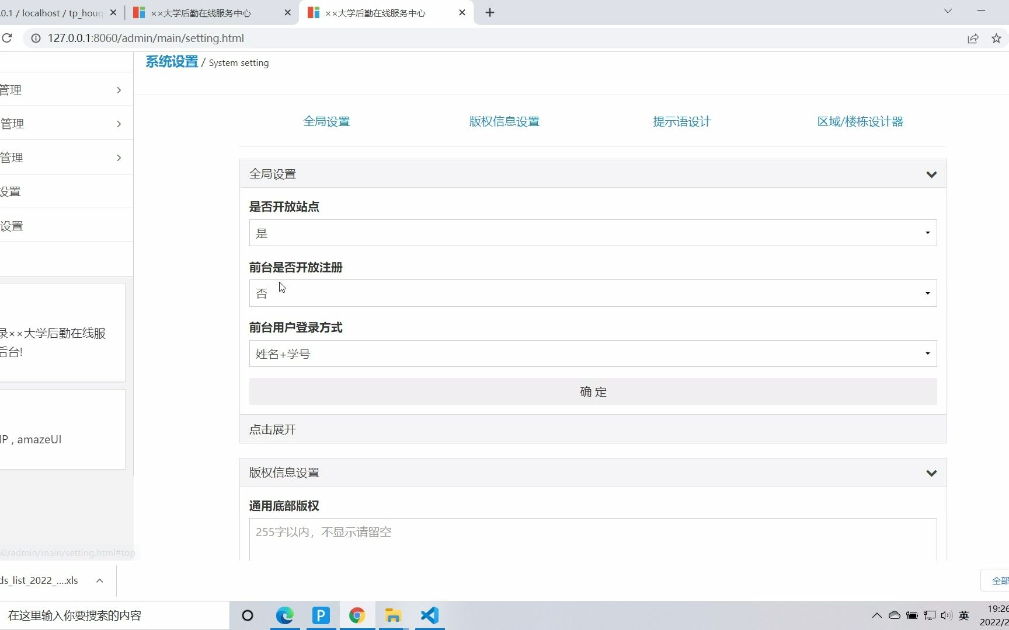Open Microsoft Edge from the taskbar
1009x630 pixels.
coord(285,615)
